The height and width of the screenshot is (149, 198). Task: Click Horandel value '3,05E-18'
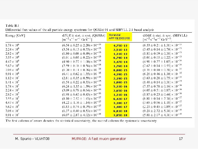120,115
